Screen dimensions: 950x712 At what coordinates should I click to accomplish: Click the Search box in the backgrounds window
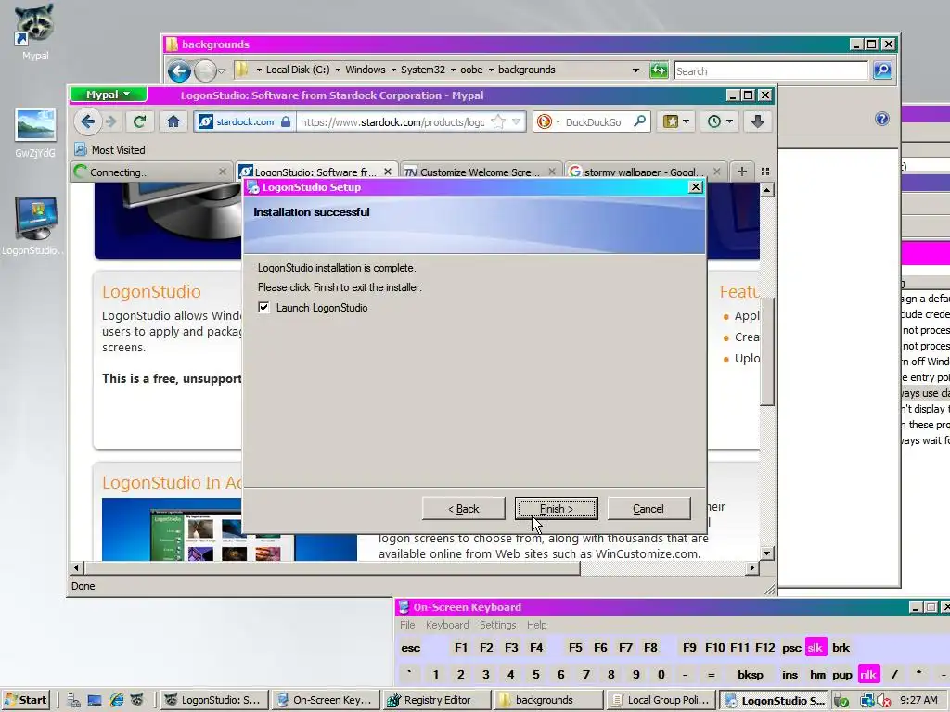pos(771,70)
